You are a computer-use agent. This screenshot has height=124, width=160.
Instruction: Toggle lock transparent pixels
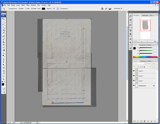click(138, 67)
